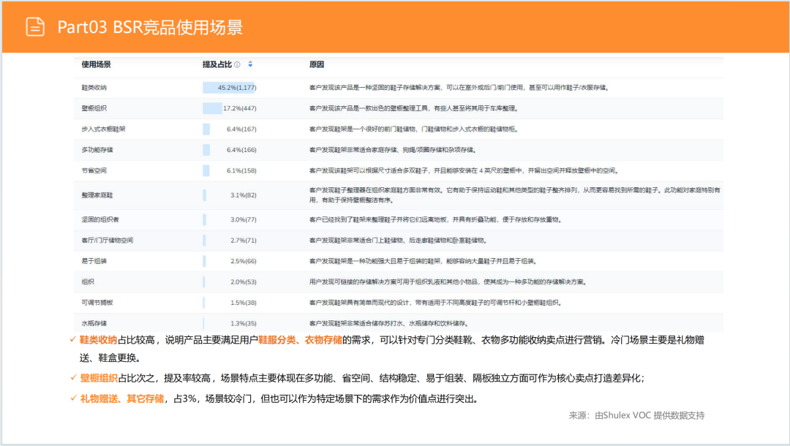Viewport: 790px width, 446px height.
Task: Select the 整理家庭鞋 row label
Action: pos(97,194)
